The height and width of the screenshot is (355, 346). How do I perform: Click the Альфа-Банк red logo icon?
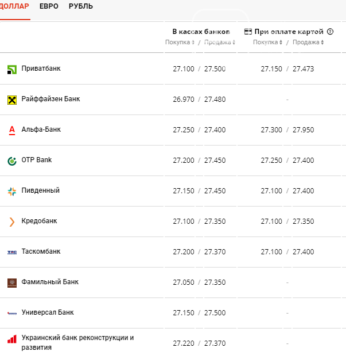click(11, 130)
